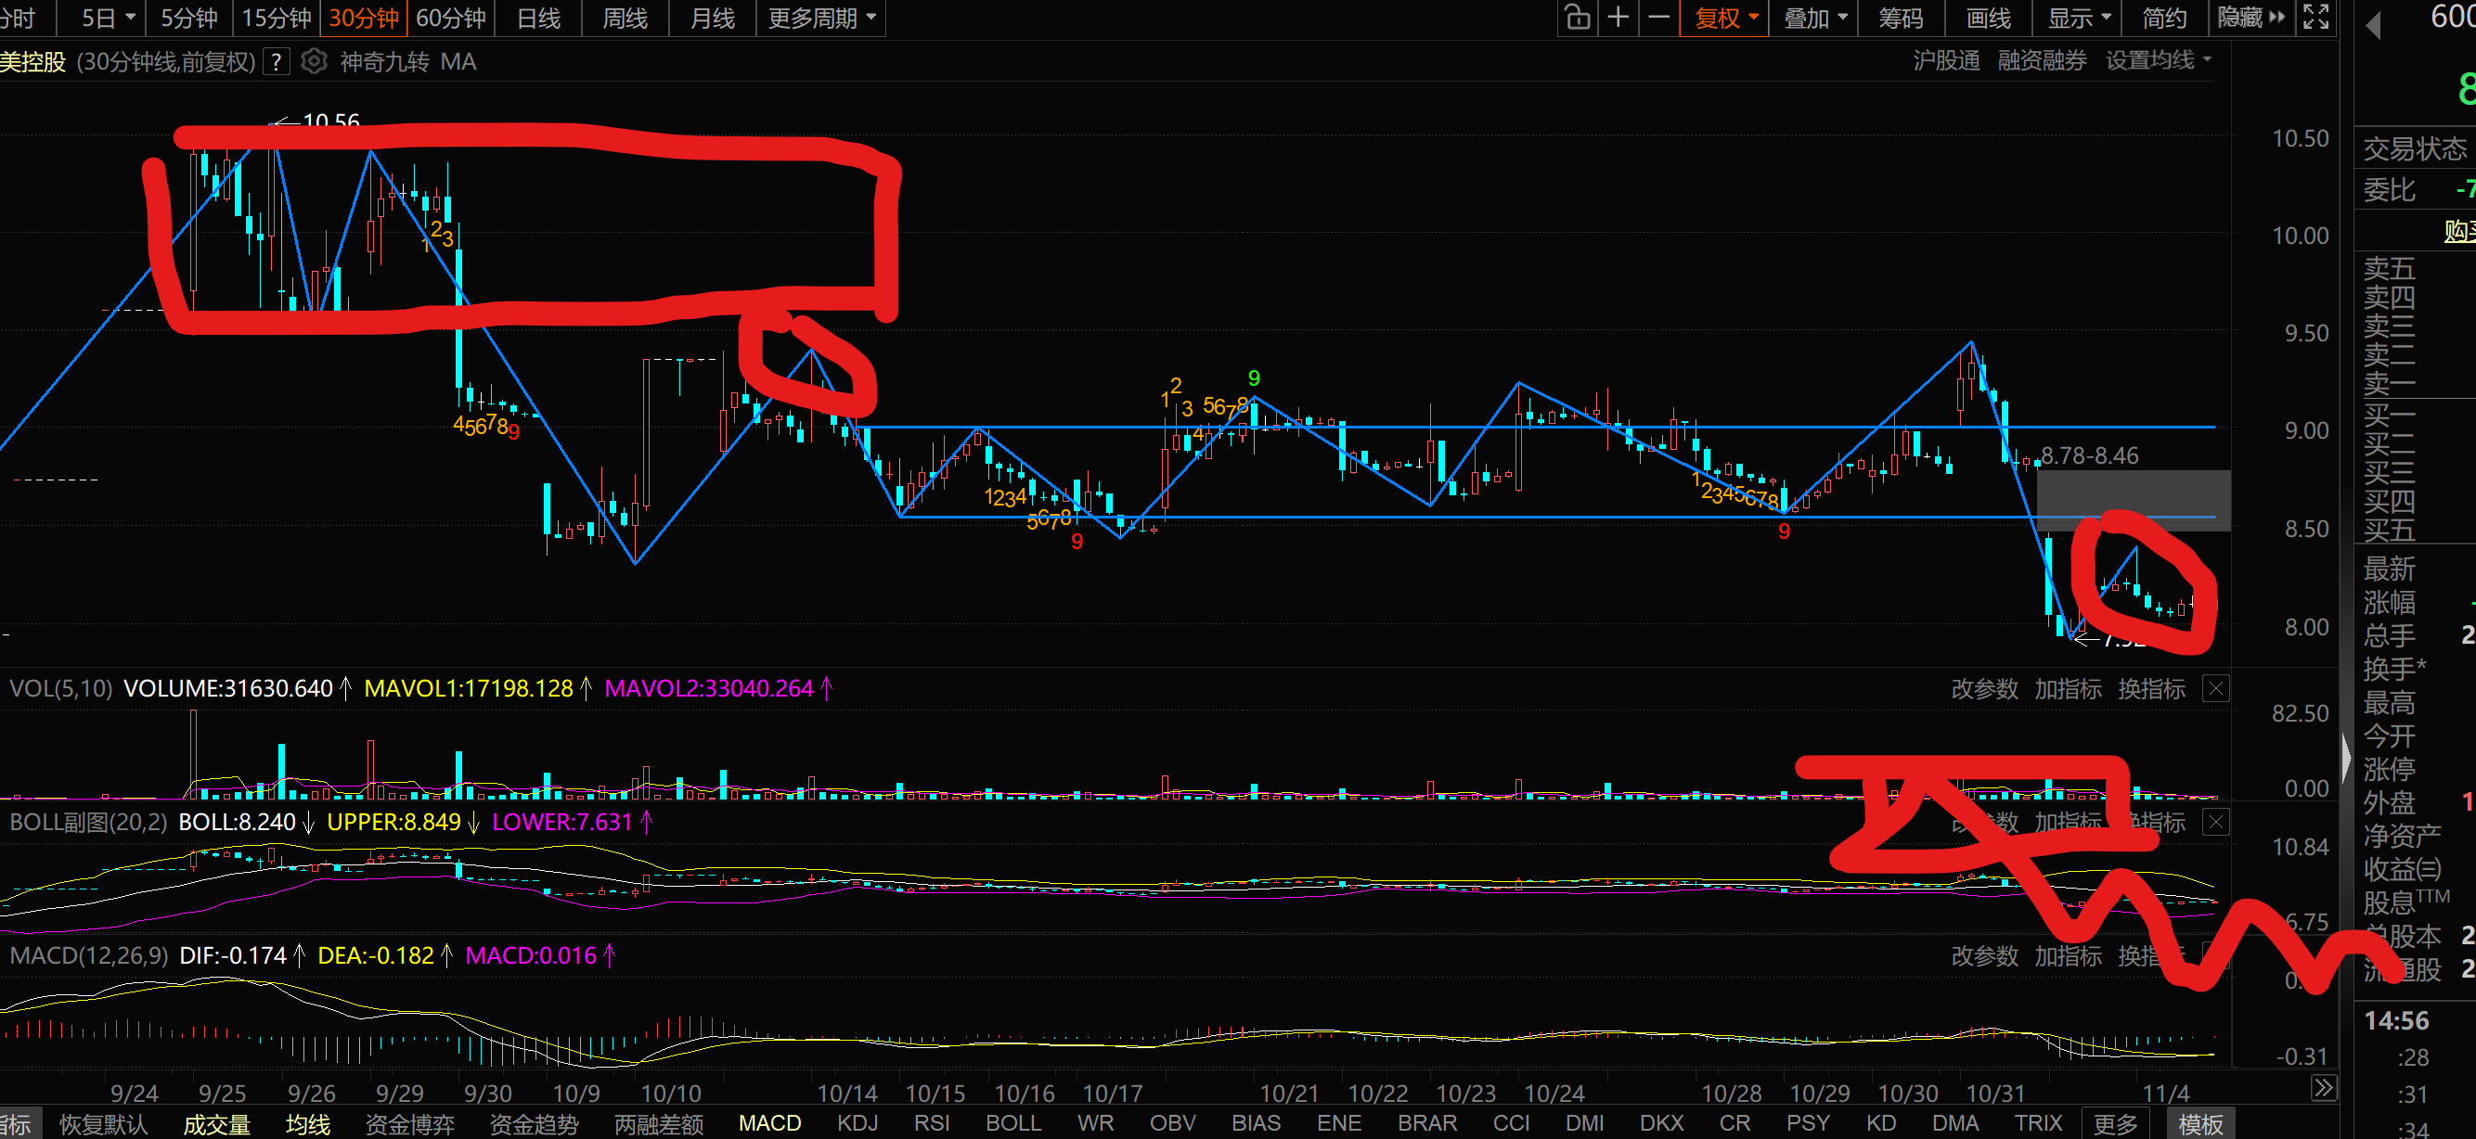Toggle 简约 simple display mode
This screenshot has height=1139, width=2476.
pos(2164,18)
